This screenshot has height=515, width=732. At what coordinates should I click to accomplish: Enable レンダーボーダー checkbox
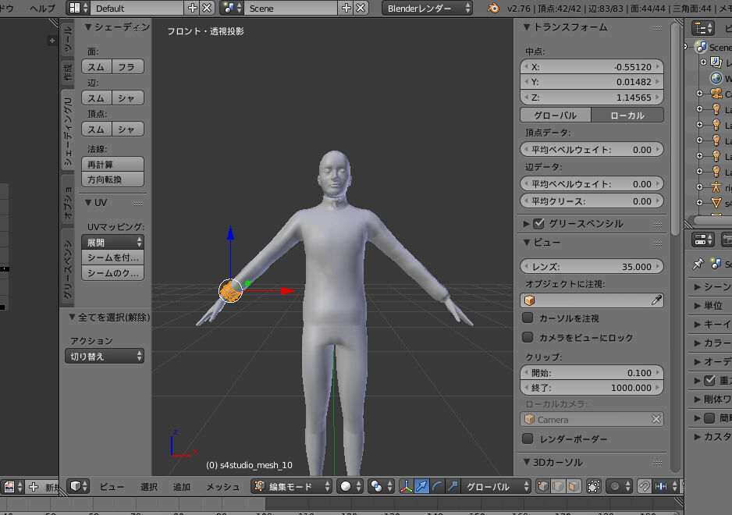(528, 439)
